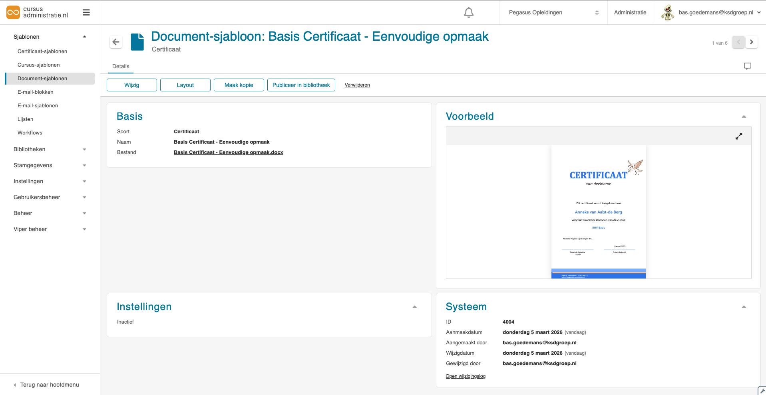766x395 pixels.
Task: Expand the certificate preview to fullscreen
Action: (739, 136)
